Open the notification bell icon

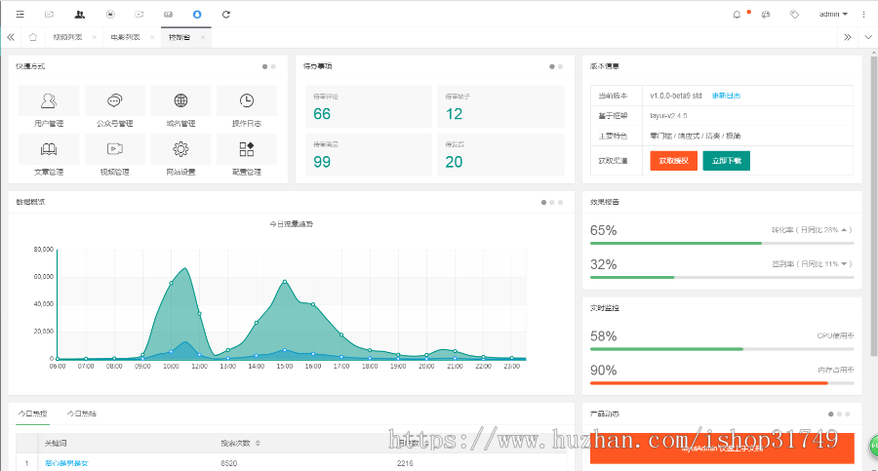coord(737,15)
